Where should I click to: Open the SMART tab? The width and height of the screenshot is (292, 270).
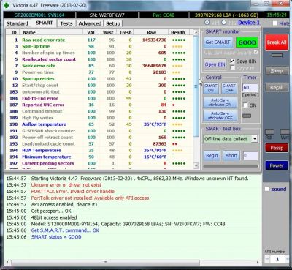[x=44, y=23]
